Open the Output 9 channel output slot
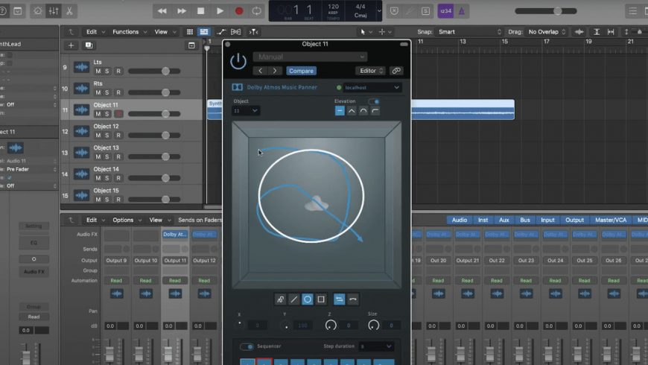The height and width of the screenshot is (365, 648). [116, 261]
